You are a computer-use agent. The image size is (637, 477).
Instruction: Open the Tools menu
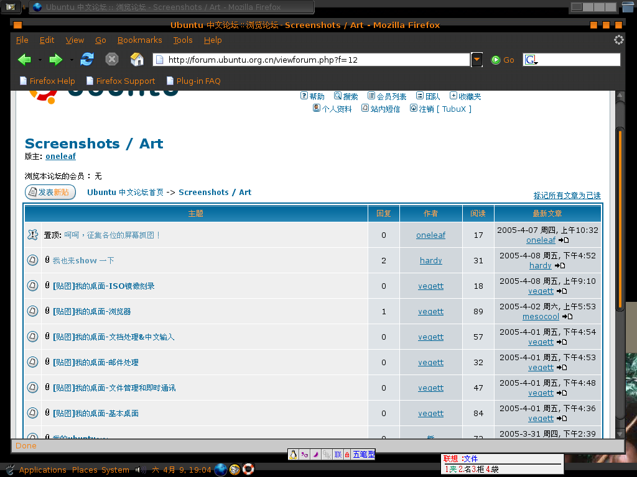coord(183,40)
